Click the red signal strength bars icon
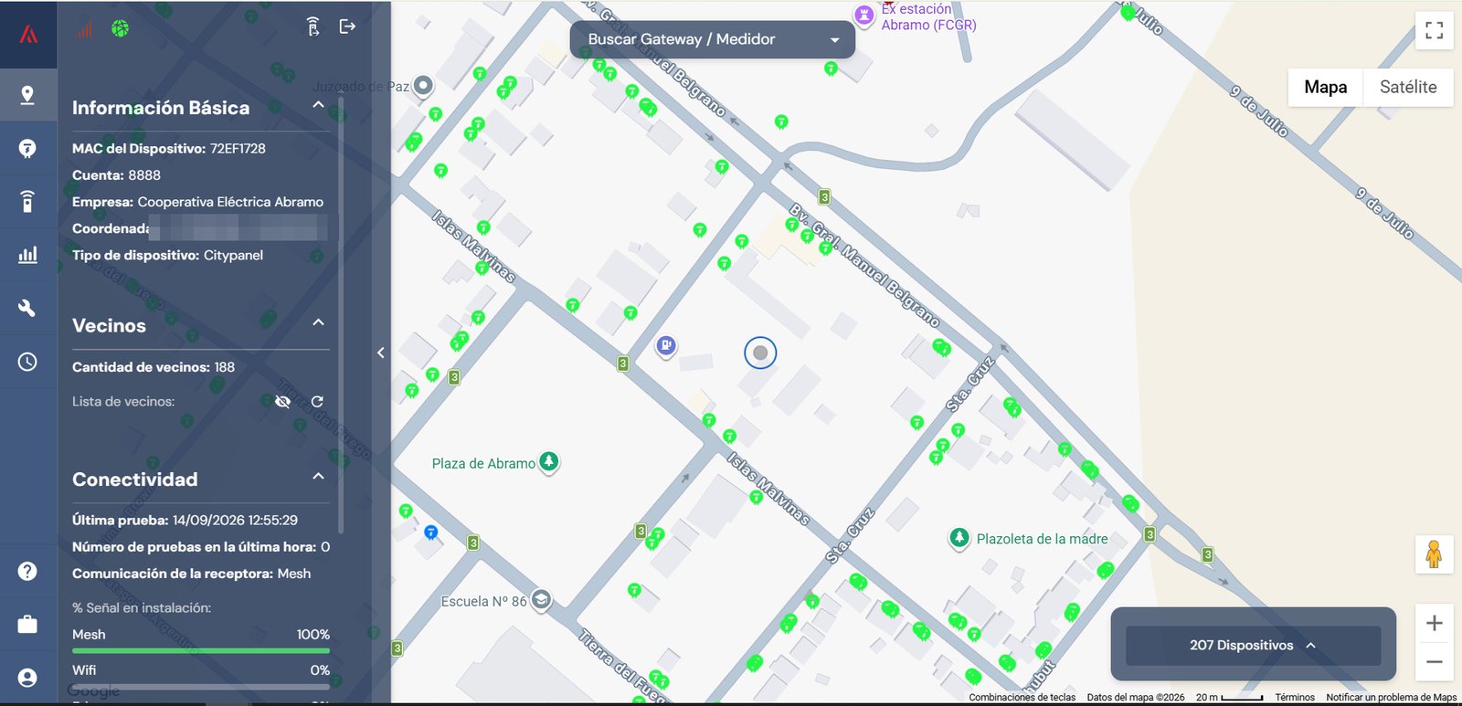1462x706 pixels. (84, 29)
